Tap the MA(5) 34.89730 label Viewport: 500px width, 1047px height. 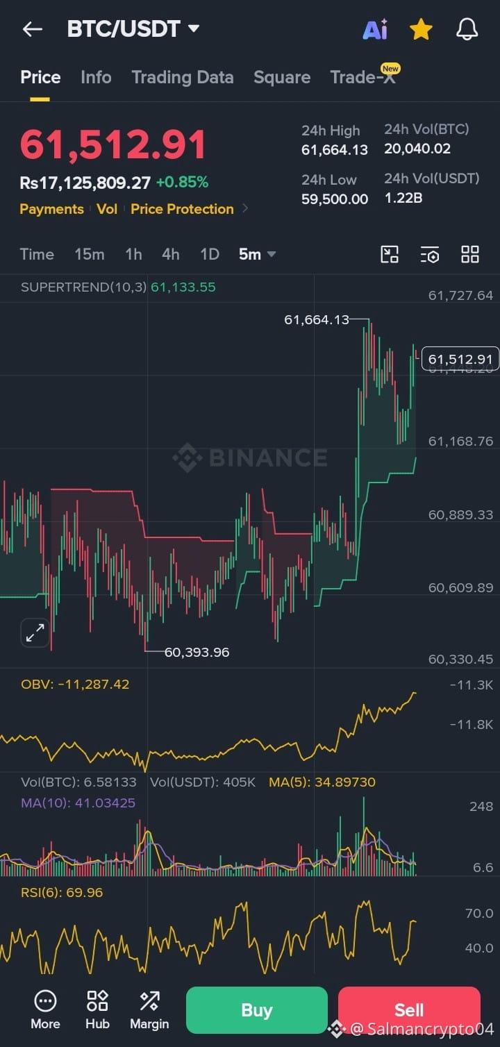point(322,782)
